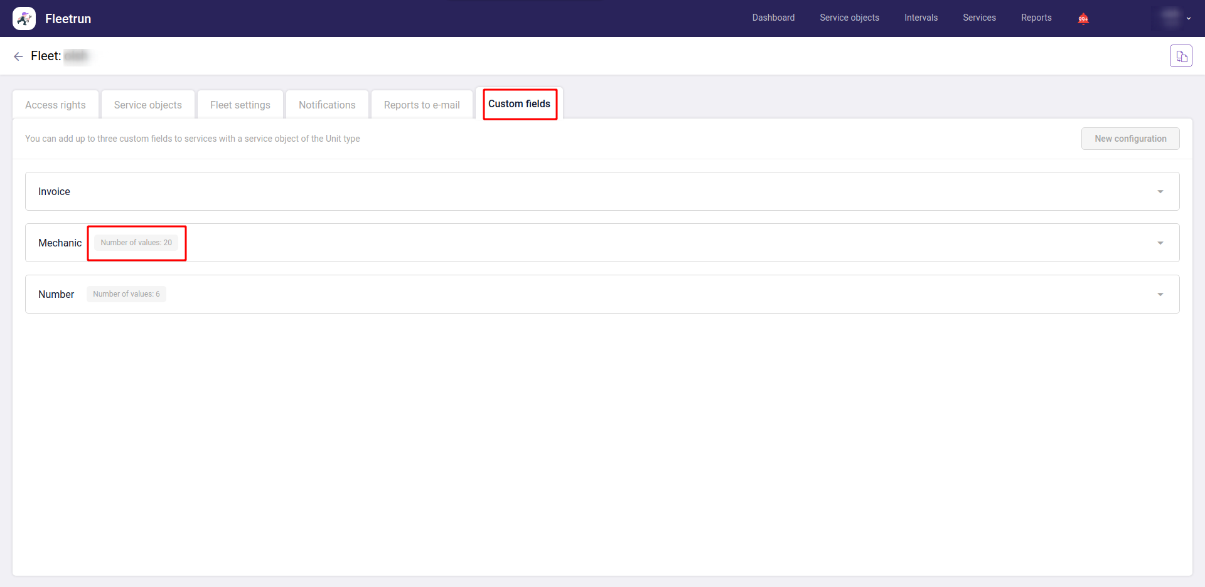Screen dimensions: 1205x587
Task: Open Services in the top navigation bar
Action: 979,18
